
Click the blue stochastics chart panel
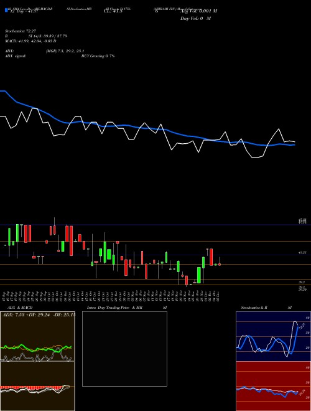pyautogui.click(x=273, y=336)
